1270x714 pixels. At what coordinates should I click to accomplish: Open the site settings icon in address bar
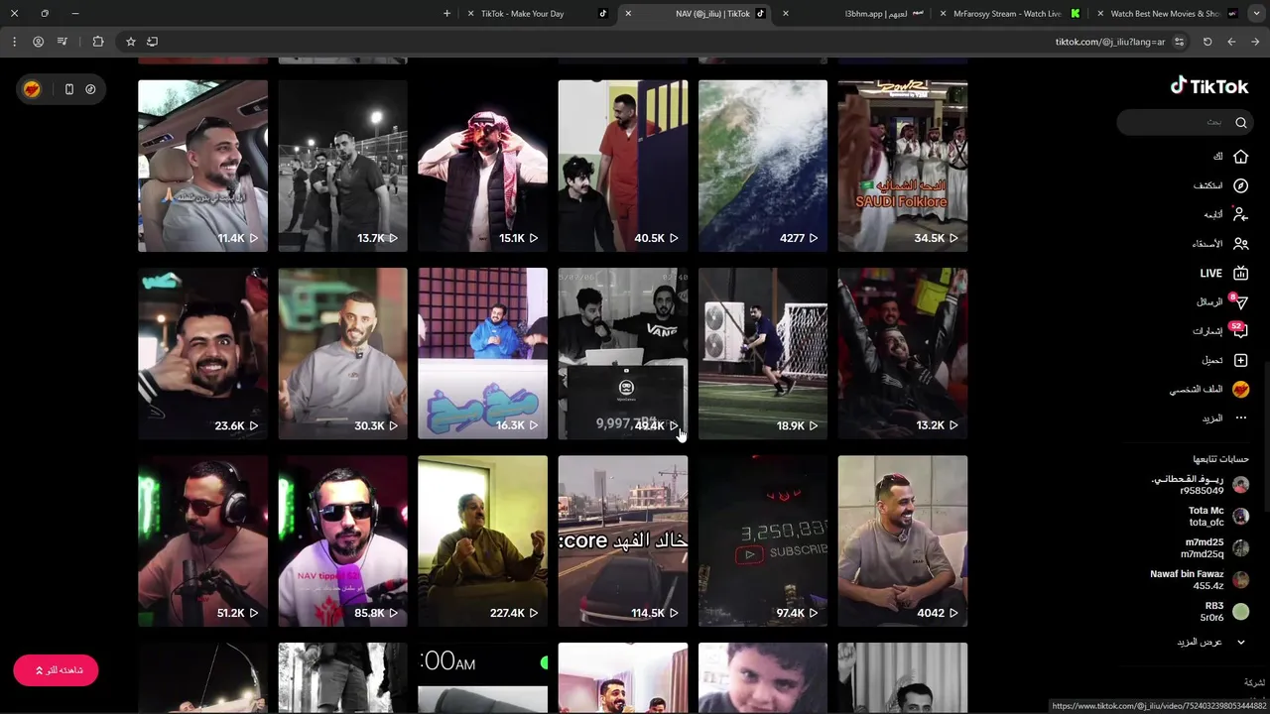click(x=1180, y=42)
